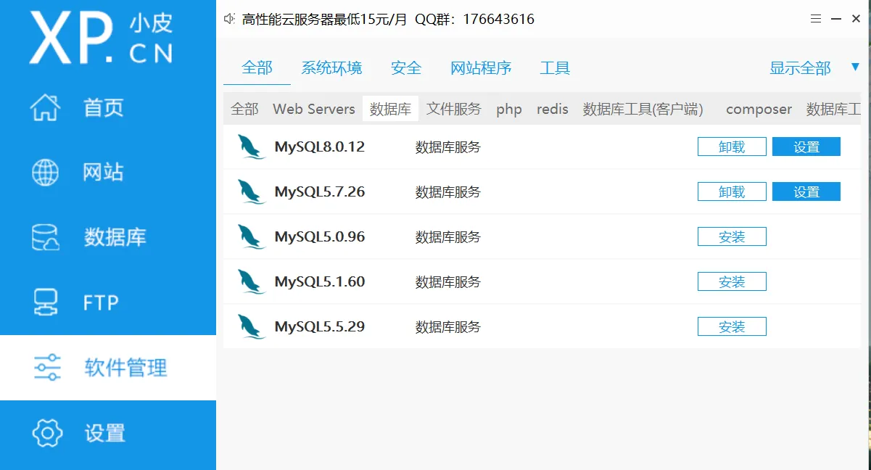Switch to the 网站程序 tab

pos(481,68)
